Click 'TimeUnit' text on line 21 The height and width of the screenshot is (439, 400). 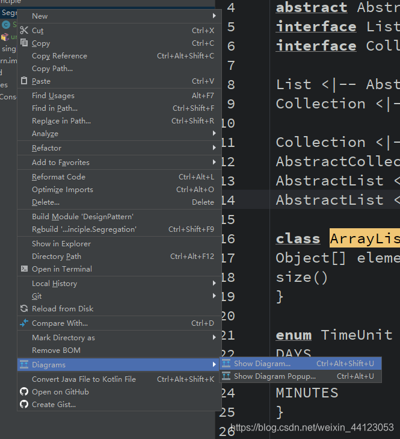pyautogui.click(x=357, y=335)
